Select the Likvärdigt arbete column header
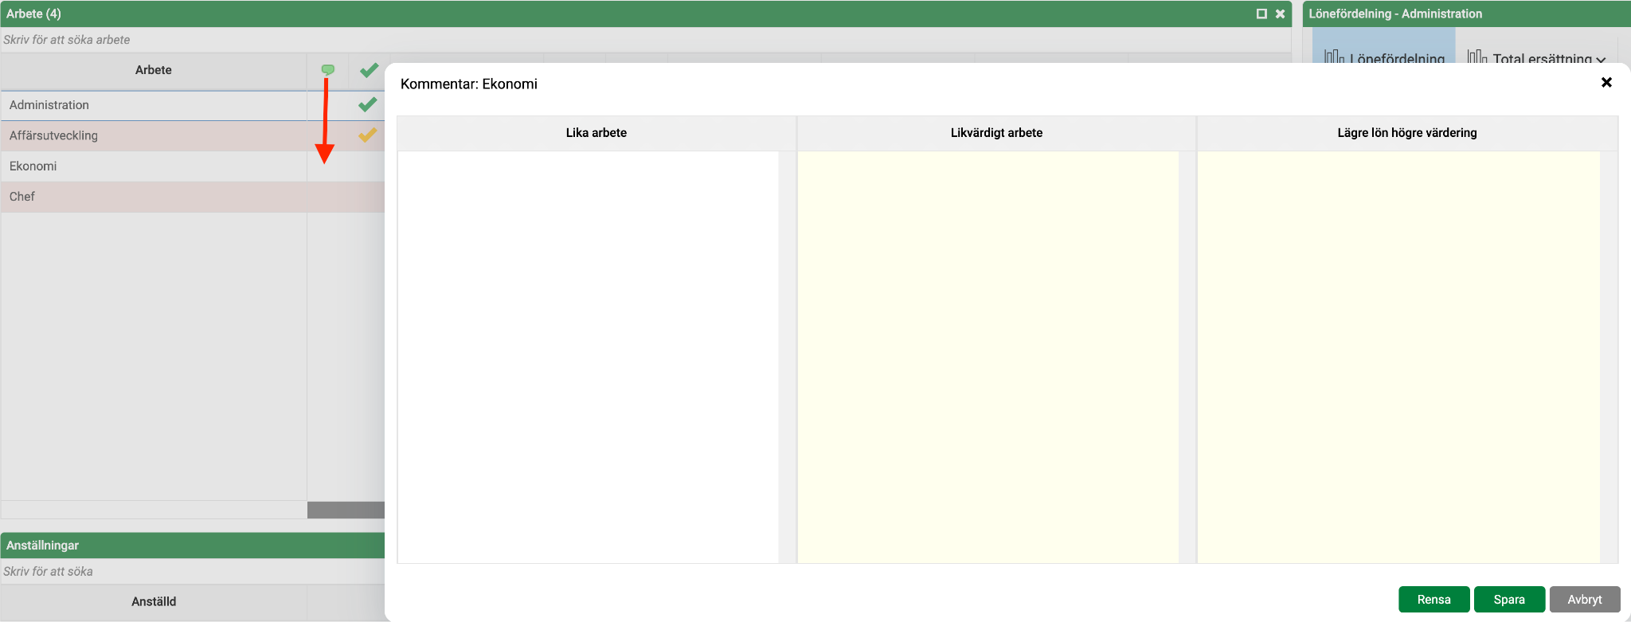The height and width of the screenshot is (622, 1631). (x=996, y=133)
